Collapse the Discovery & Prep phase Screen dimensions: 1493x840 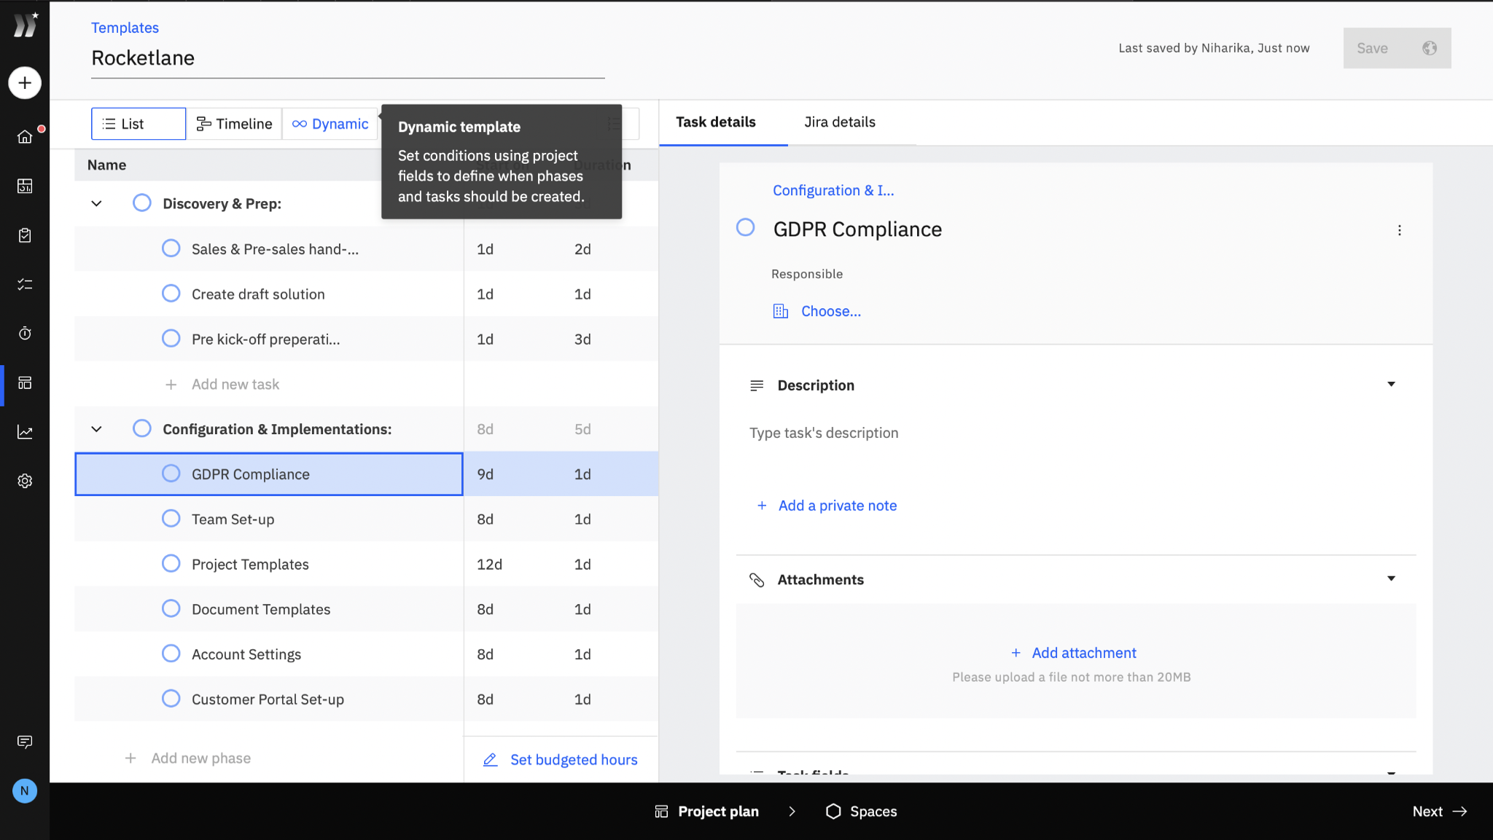point(96,204)
